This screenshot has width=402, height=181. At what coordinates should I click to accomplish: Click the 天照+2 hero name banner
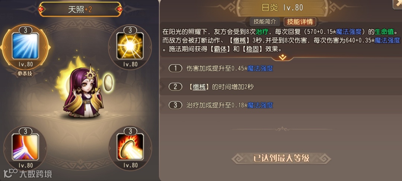tap(80, 9)
